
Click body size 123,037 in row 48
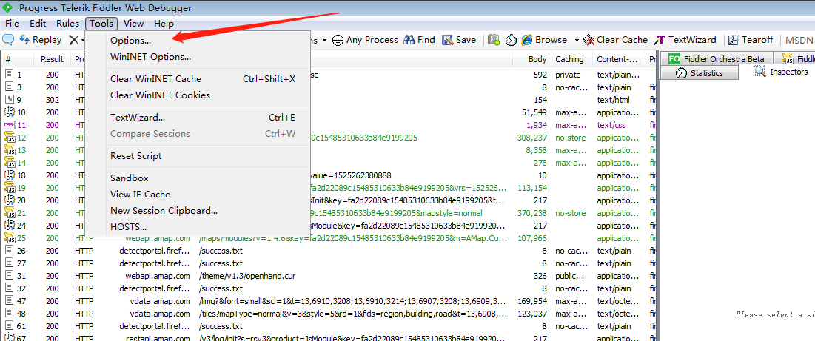click(532, 314)
